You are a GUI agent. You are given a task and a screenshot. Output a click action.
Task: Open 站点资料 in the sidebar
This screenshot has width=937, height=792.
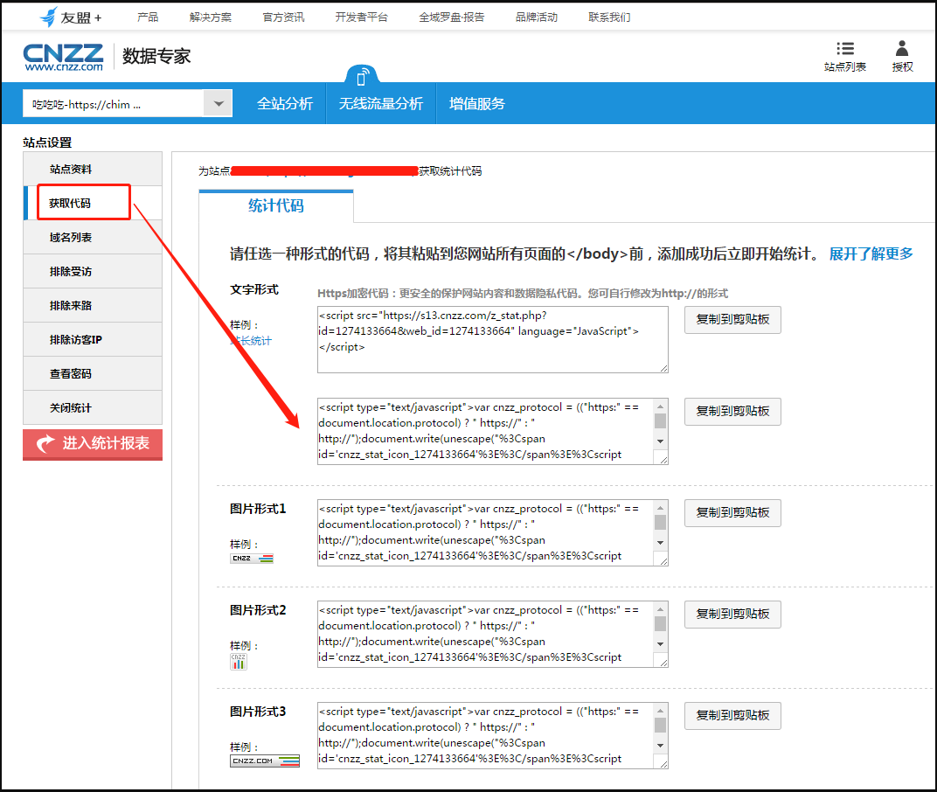point(93,170)
